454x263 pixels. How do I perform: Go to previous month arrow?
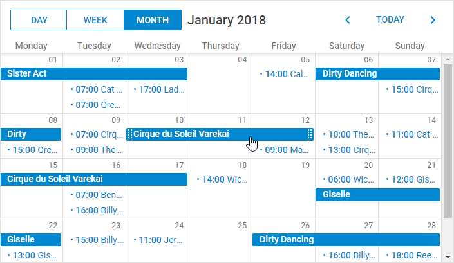coord(348,20)
